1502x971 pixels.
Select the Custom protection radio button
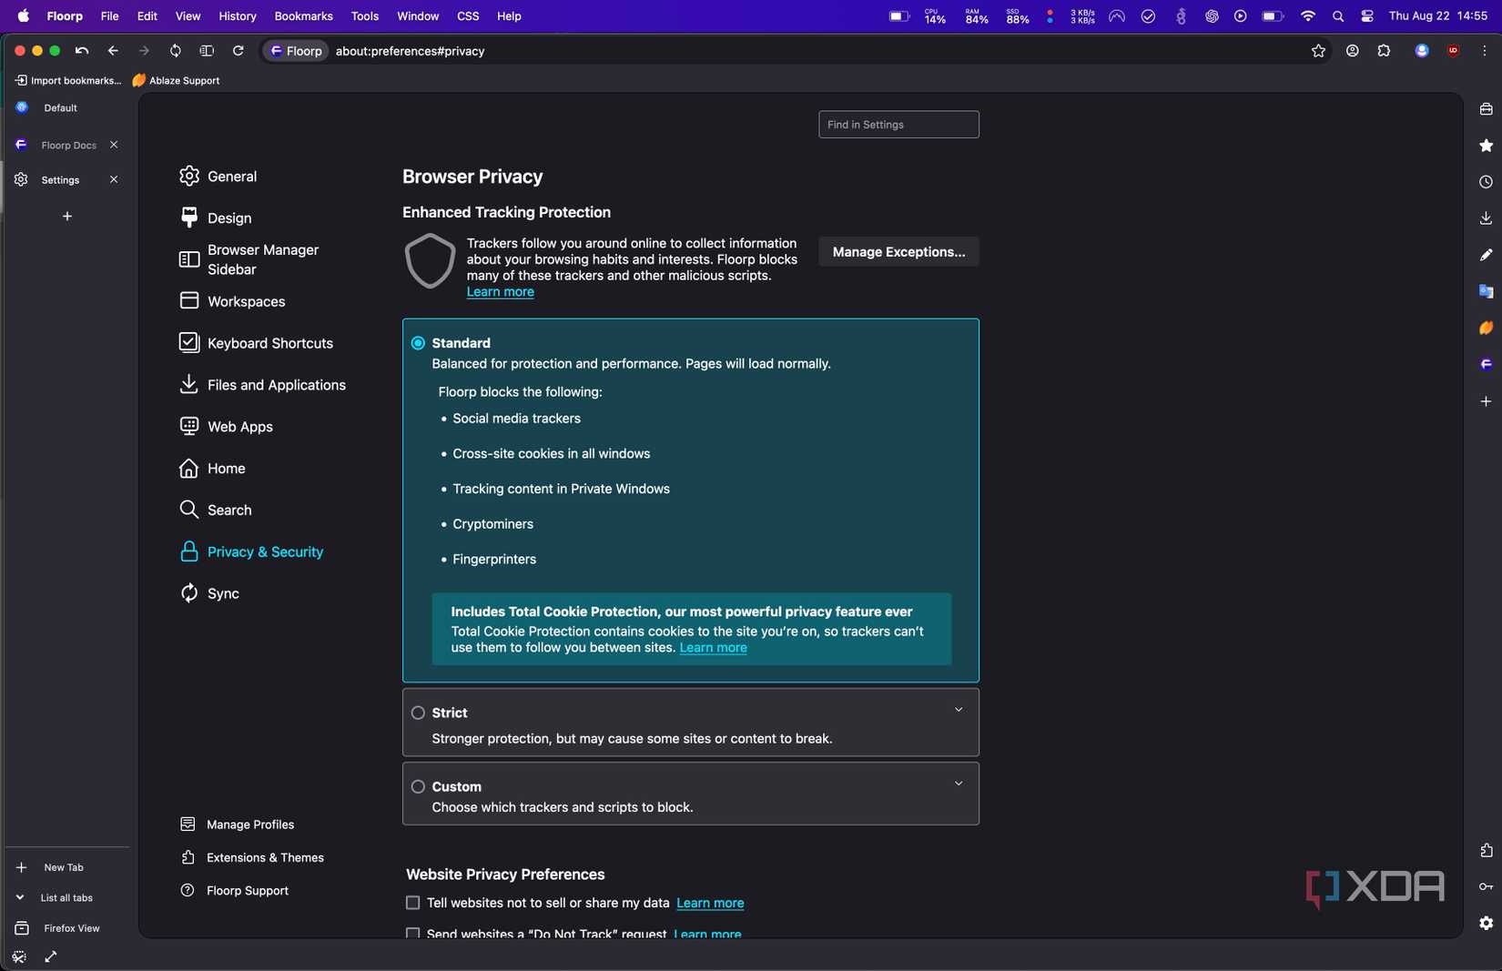point(418,786)
